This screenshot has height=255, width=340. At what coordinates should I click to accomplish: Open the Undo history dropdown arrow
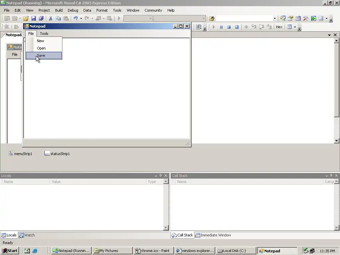(x=81, y=19)
